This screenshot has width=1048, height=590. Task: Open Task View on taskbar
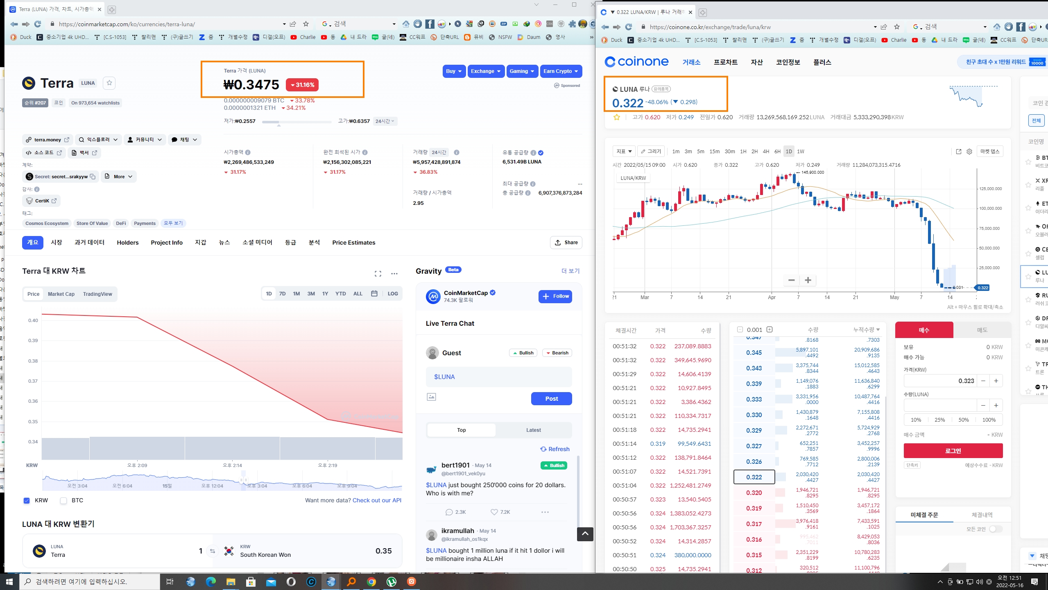tap(170, 582)
